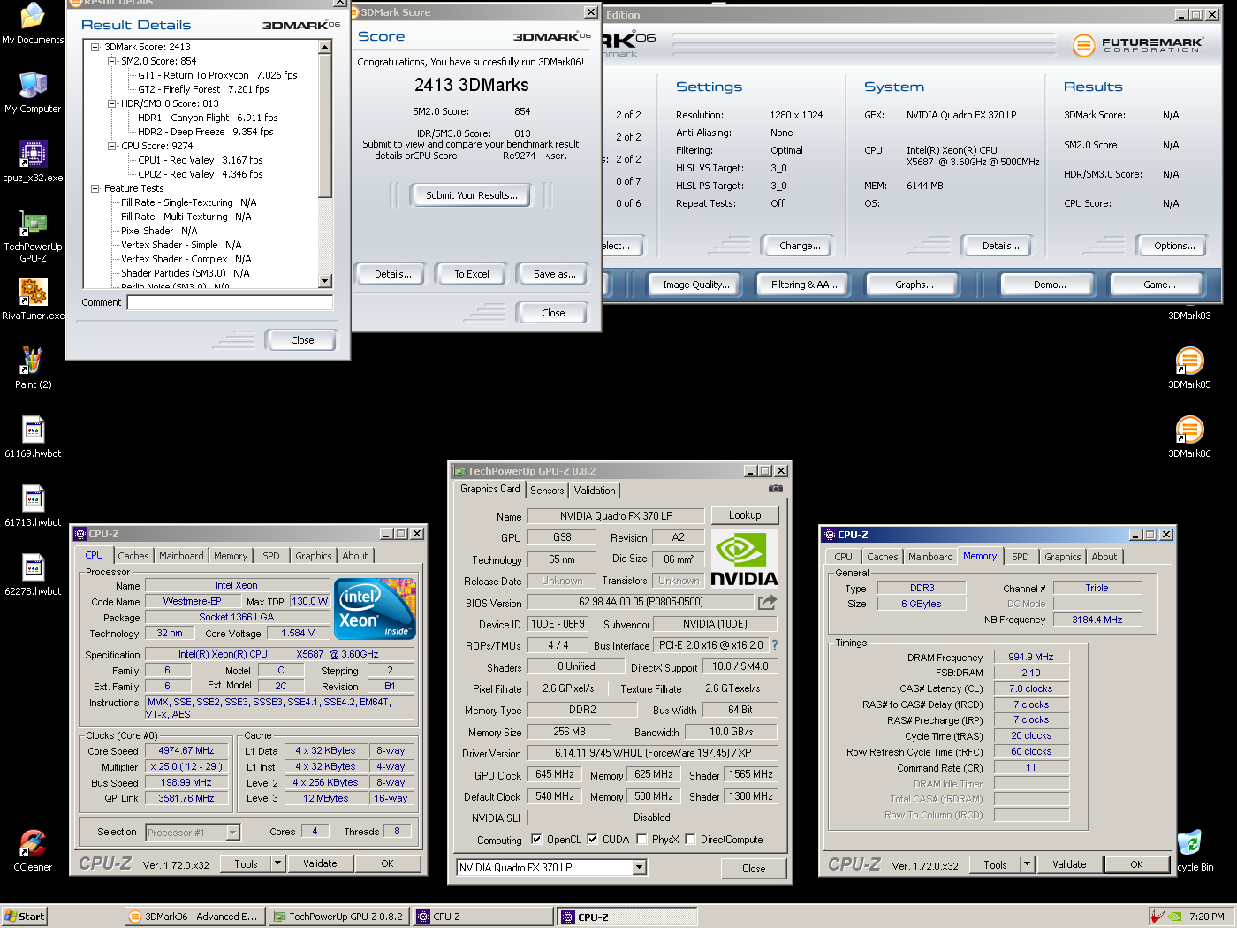
Task: Open Tools dropdown arrow in right CPU-Z
Action: (1027, 864)
